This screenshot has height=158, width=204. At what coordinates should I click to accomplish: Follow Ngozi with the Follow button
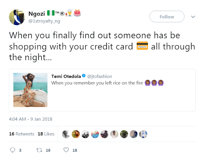[x=167, y=17]
